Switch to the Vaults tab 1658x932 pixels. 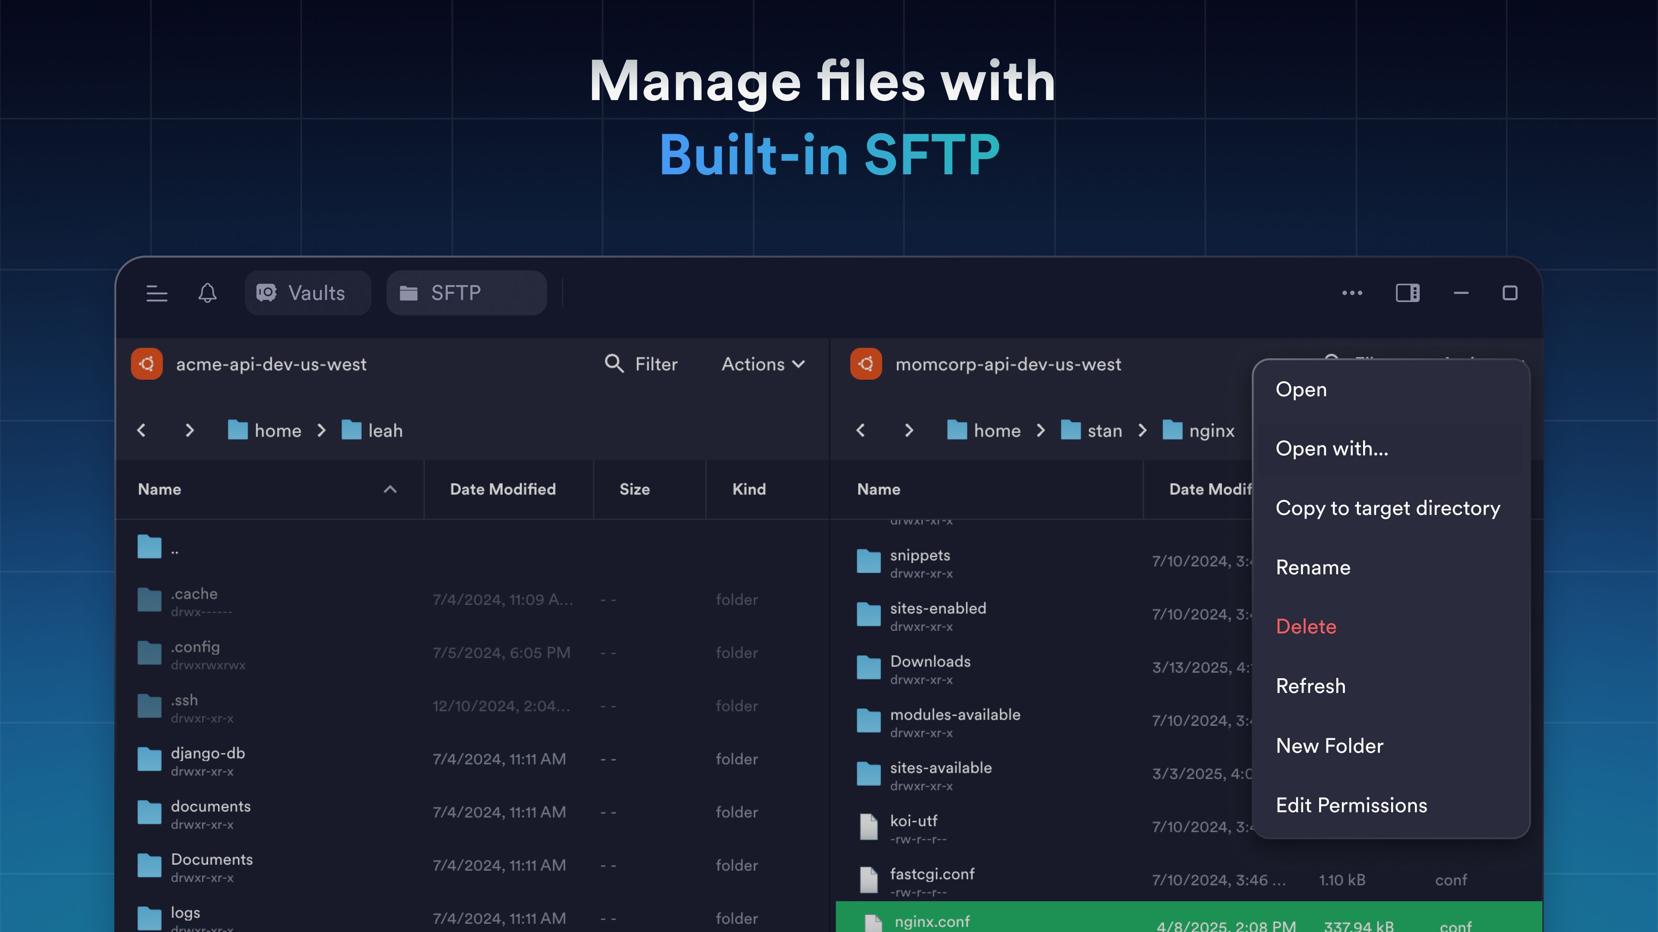point(308,293)
